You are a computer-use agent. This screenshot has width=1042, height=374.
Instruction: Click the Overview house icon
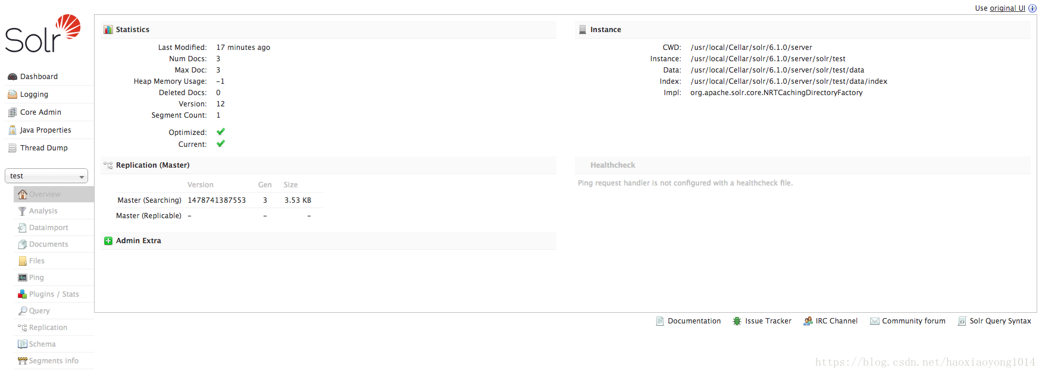[23, 194]
